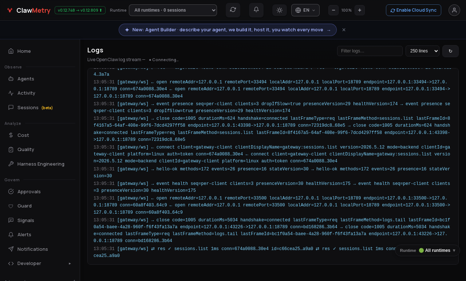Click the refresh icon in top bar

click(x=233, y=10)
